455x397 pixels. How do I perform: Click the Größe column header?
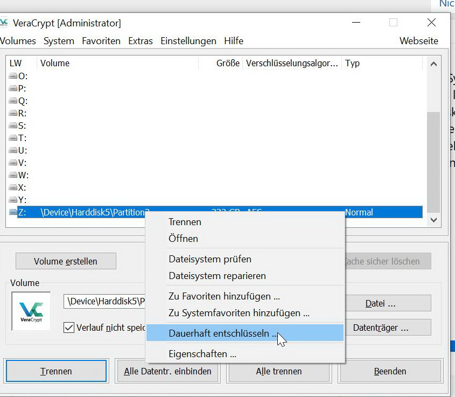pos(221,63)
